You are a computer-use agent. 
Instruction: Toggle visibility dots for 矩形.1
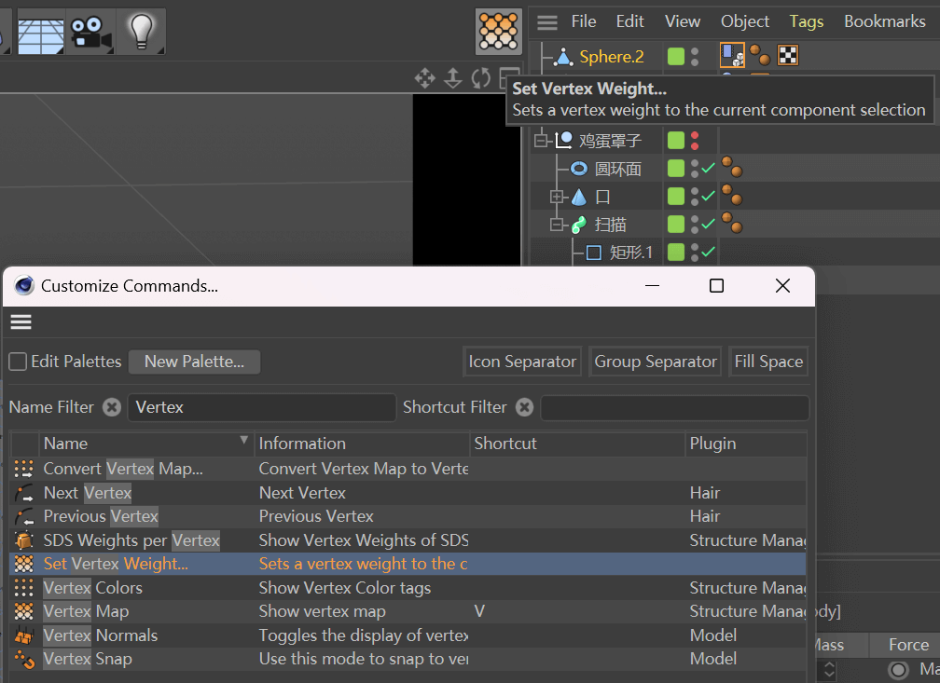695,253
